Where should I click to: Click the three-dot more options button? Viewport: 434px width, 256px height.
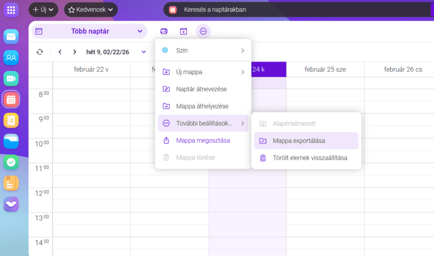[203, 31]
